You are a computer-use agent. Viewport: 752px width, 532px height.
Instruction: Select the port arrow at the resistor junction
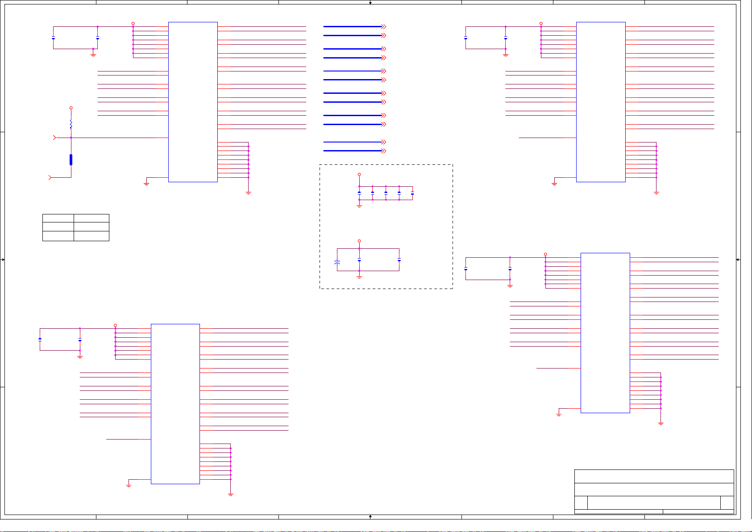[55, 138]
